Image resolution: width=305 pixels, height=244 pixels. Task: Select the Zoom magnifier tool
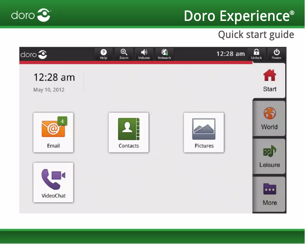pos(124,54)
